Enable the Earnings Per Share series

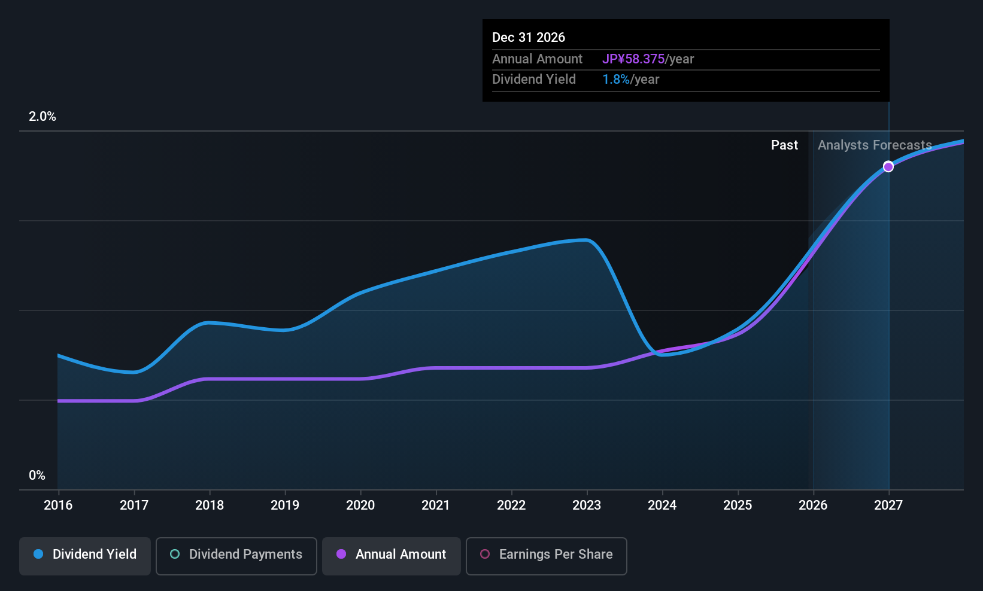point(546,556)
